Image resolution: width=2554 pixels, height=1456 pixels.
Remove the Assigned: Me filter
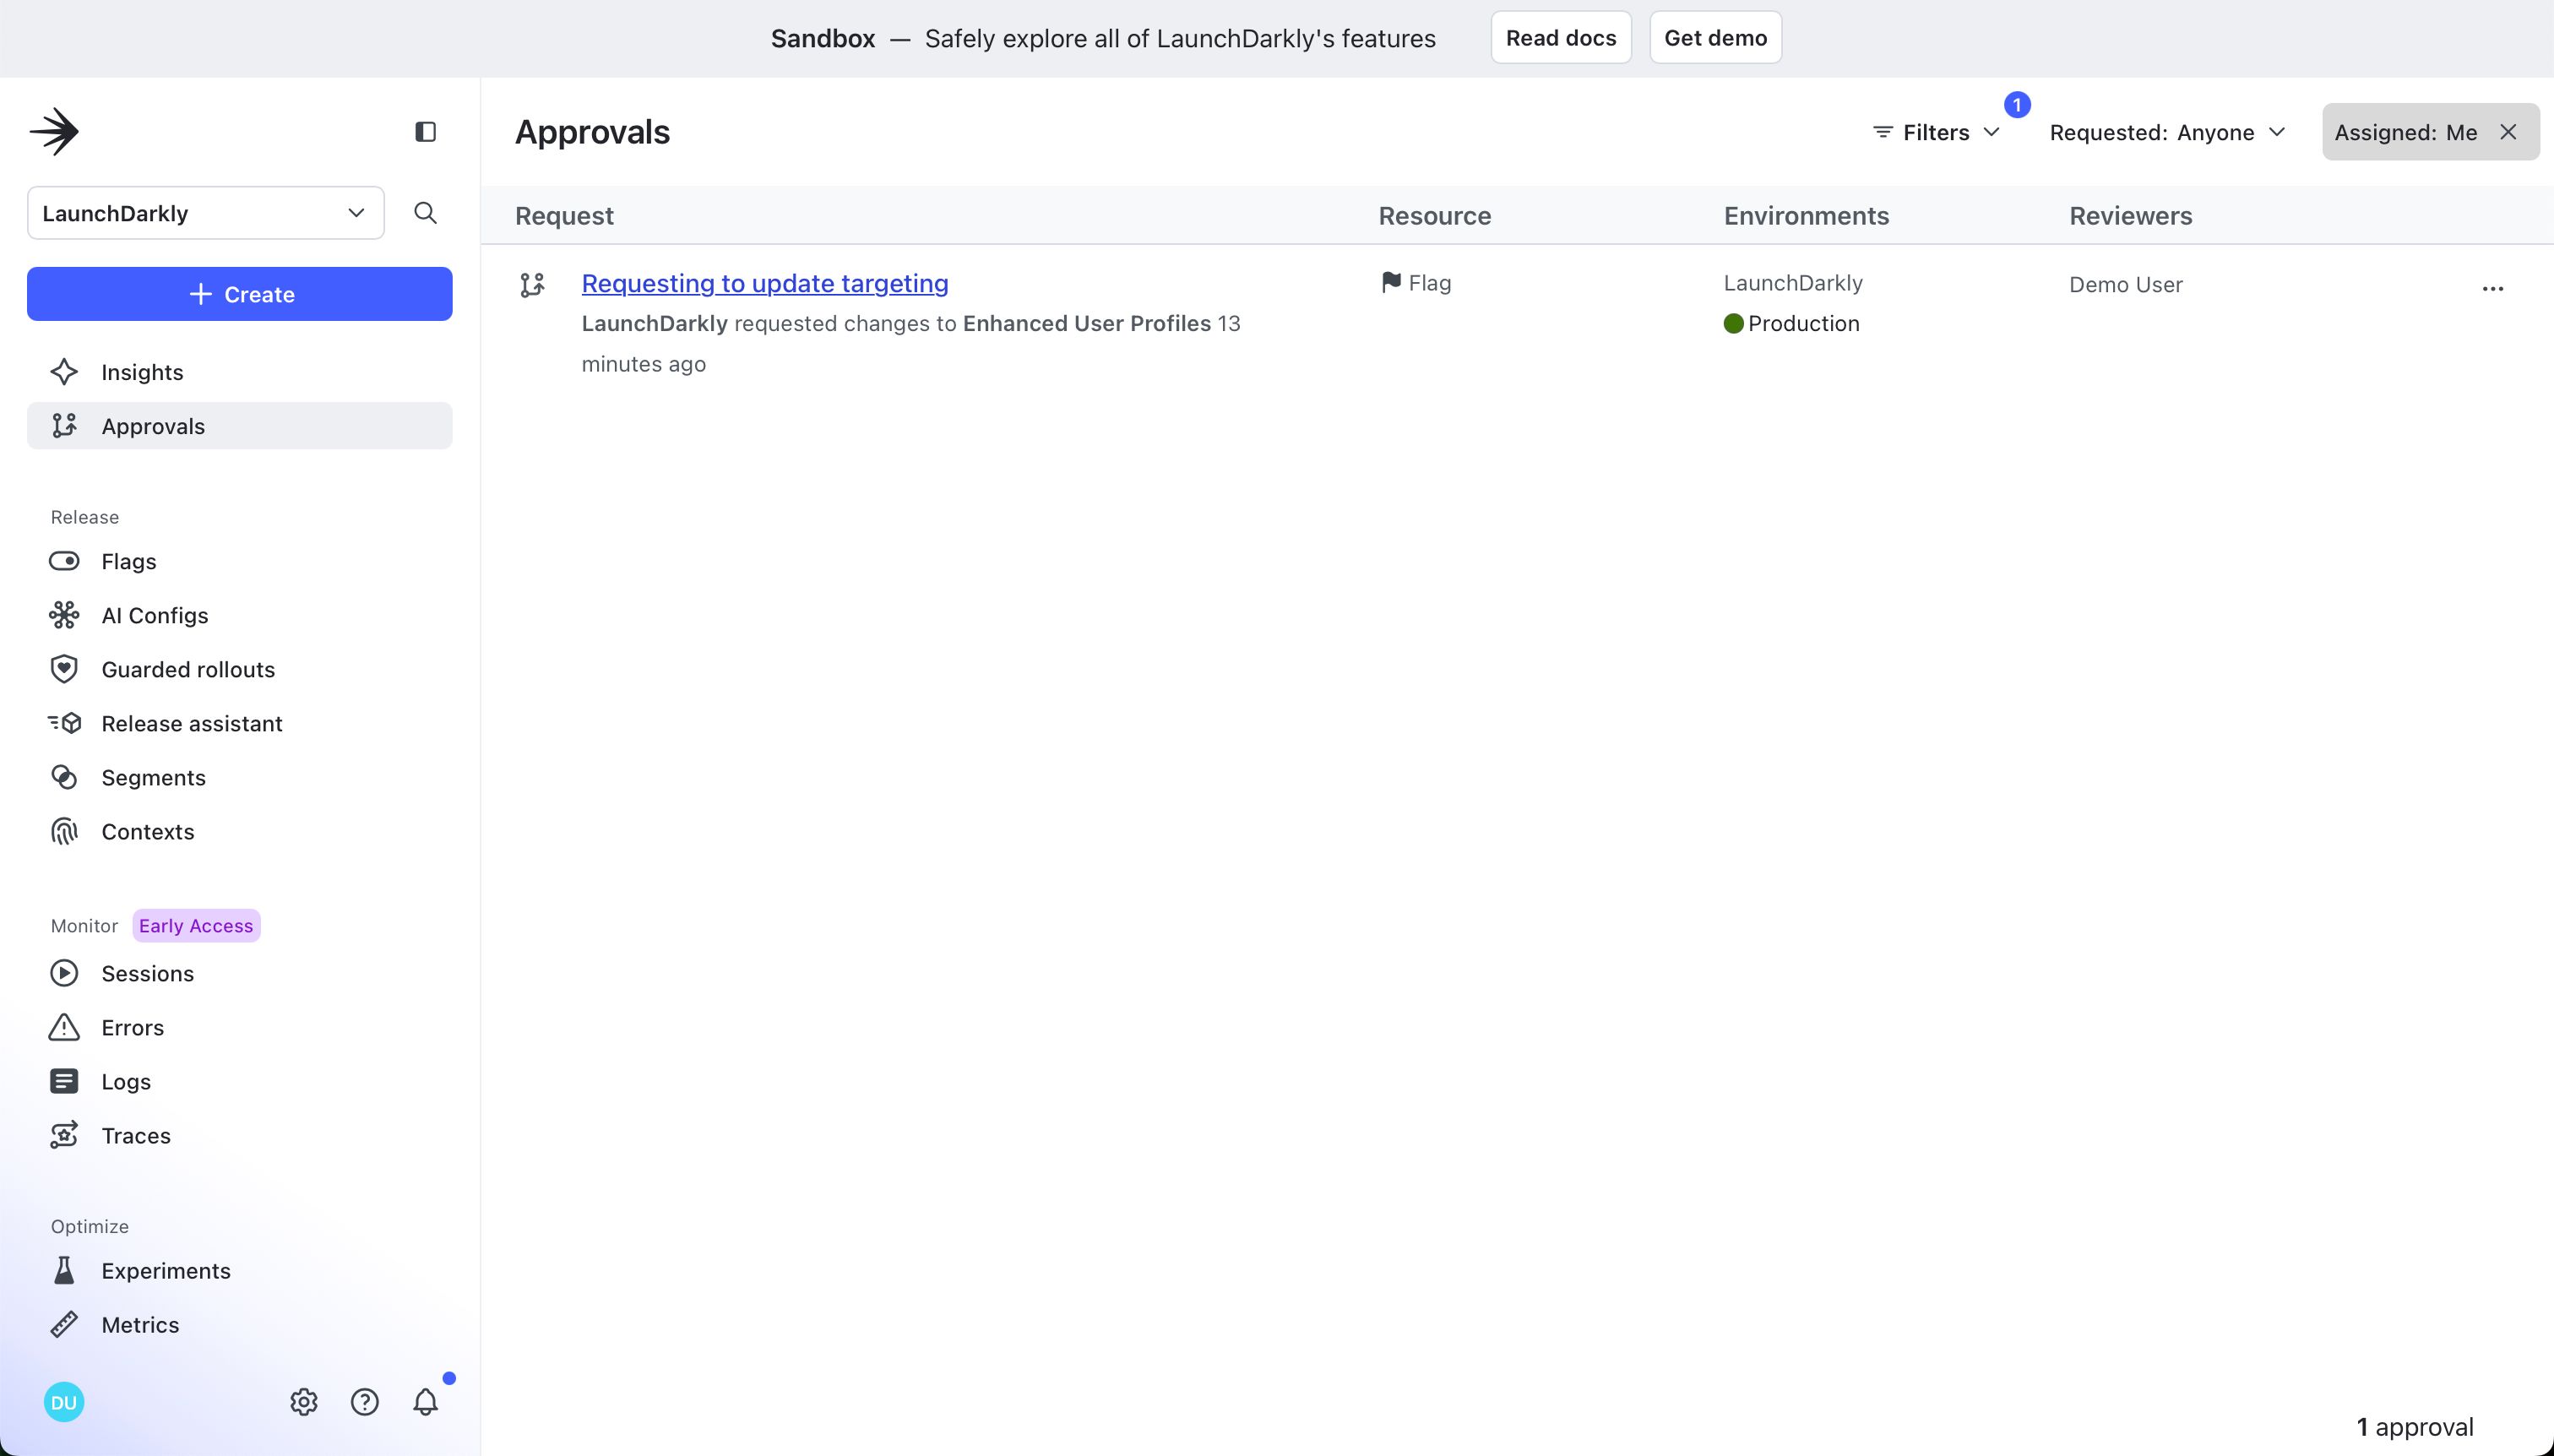[x=2508, y=132]
